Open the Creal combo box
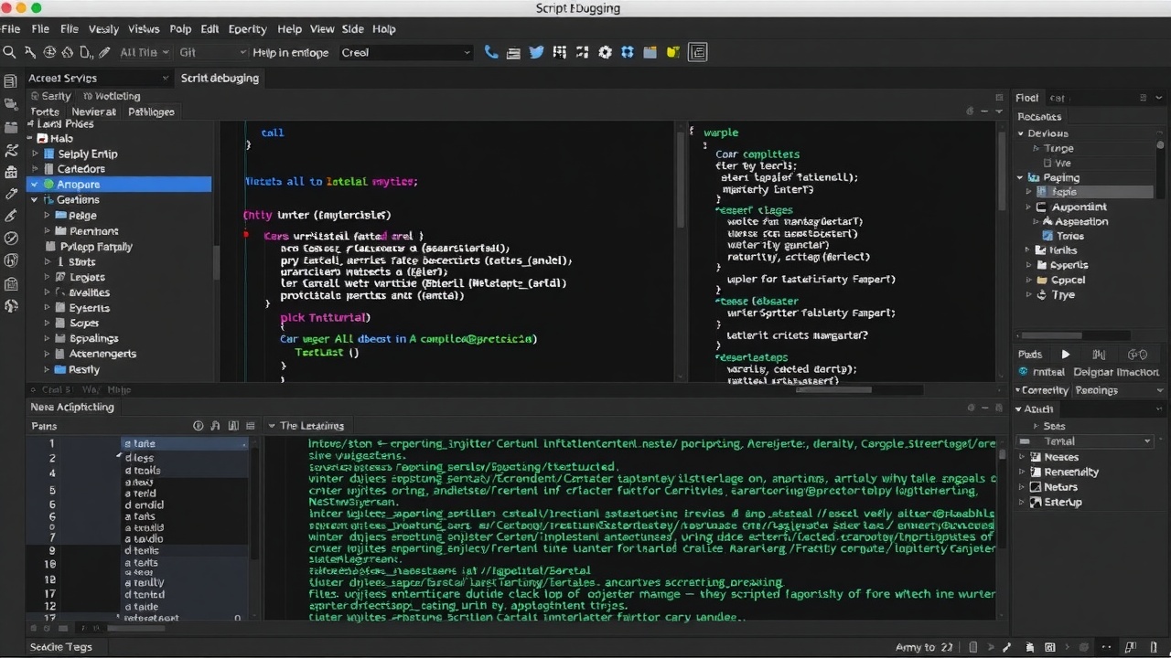This screenshot has width=1171, height=658. click(x=405, y=53)
